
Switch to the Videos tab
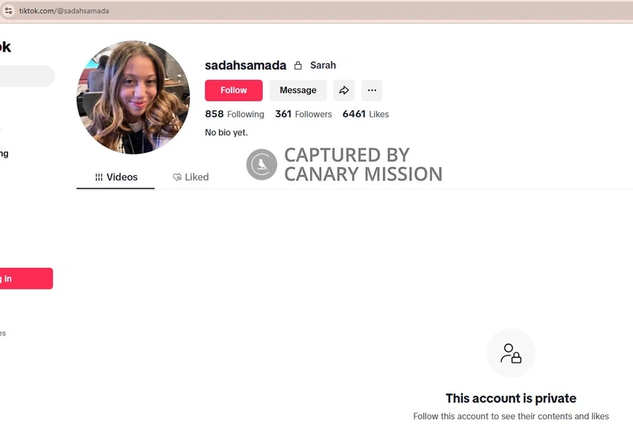(x=116, y=177)
